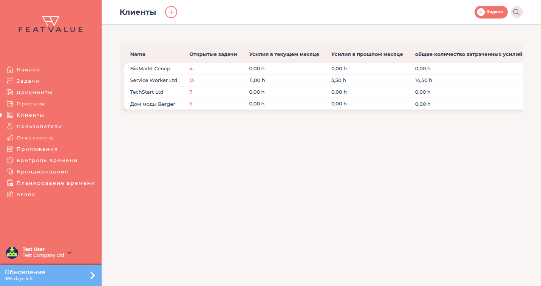Navigate to Документы
The image size is (541, 286).
(34, 92)
